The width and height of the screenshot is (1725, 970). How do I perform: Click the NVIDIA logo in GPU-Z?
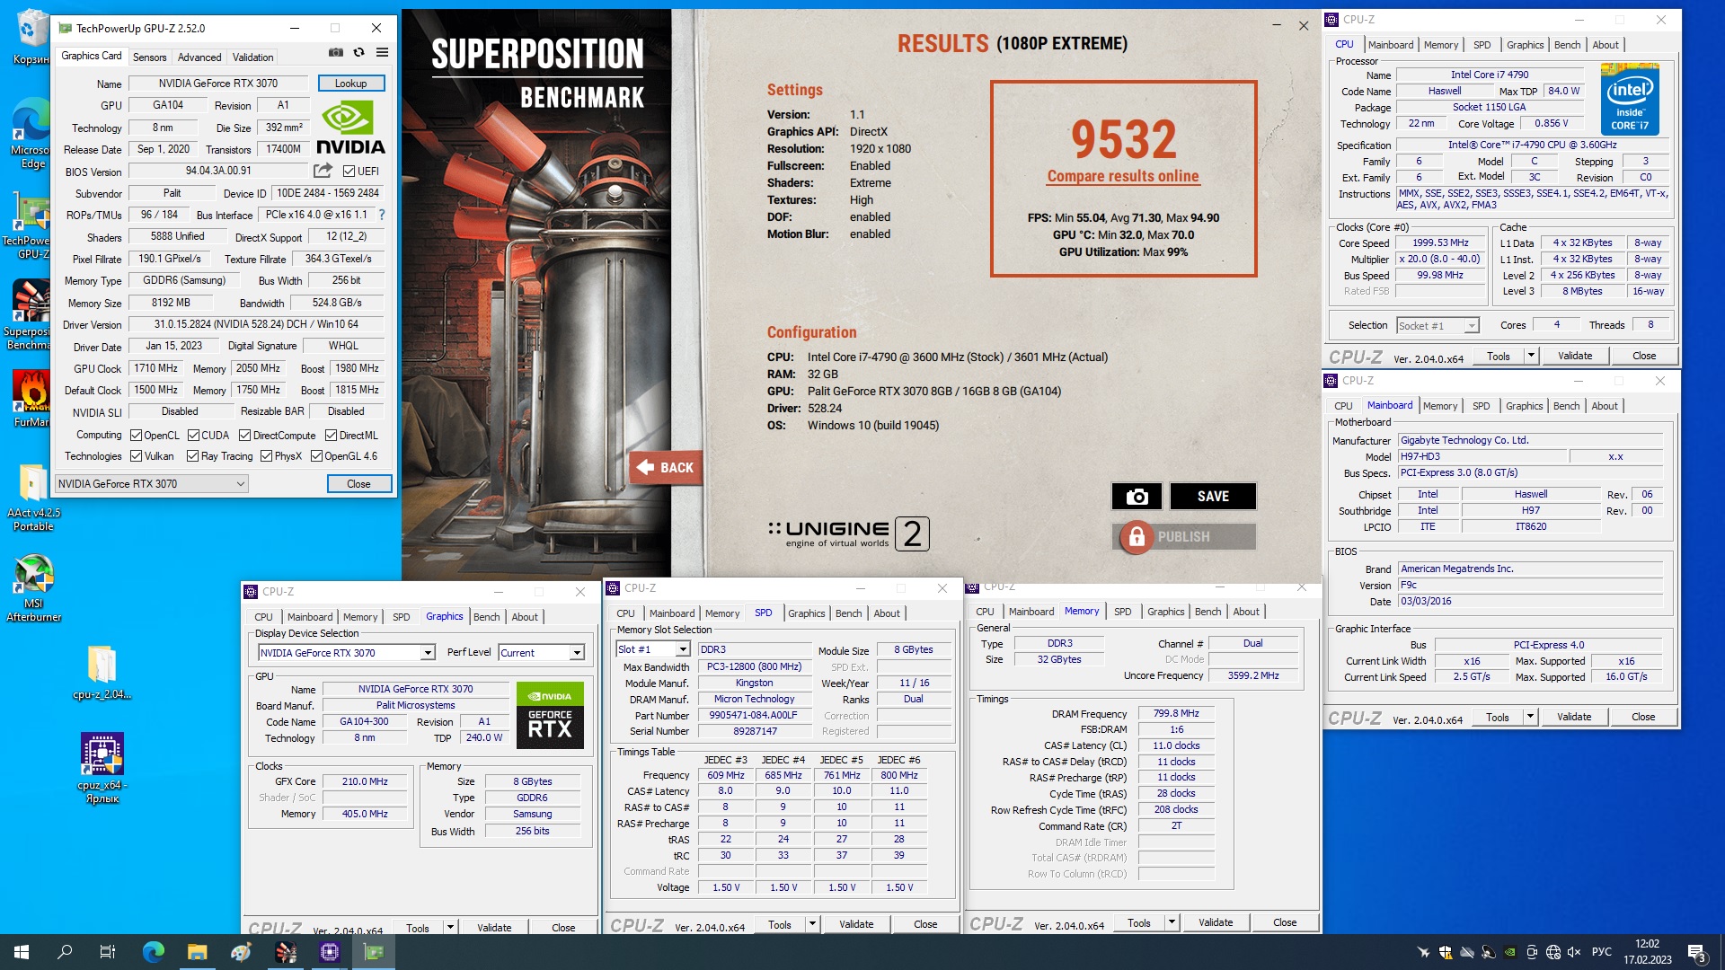click(x=350, y=128)
